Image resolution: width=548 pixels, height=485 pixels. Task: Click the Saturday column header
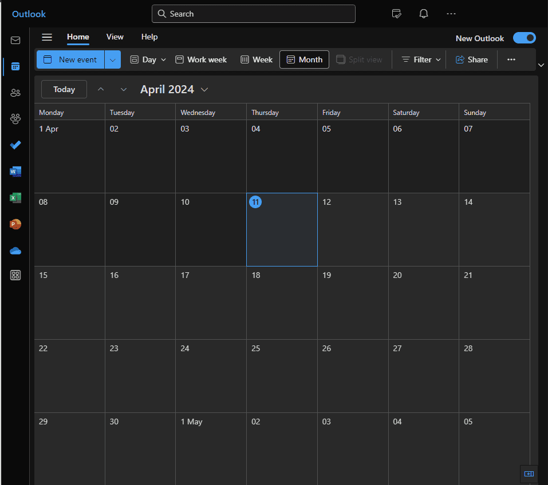point(423,113)
